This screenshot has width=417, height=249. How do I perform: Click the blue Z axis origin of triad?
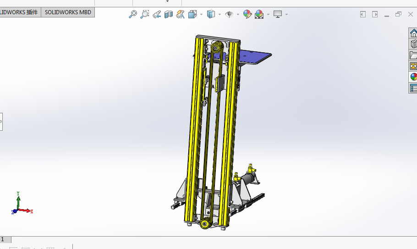point(14,212)
